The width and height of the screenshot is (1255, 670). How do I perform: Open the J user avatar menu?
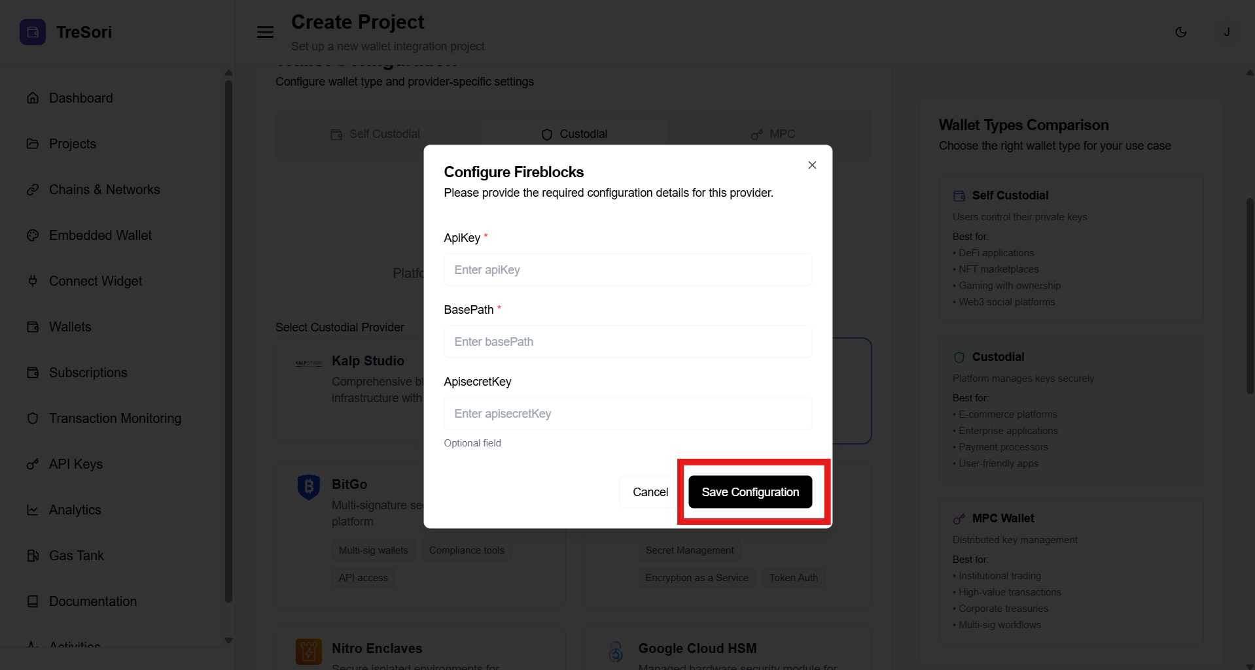click(1227, 32)
